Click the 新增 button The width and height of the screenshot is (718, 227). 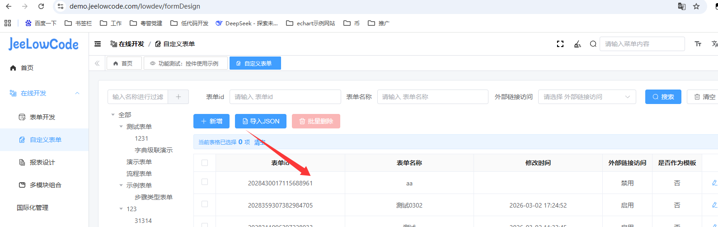tap(211, 121)
